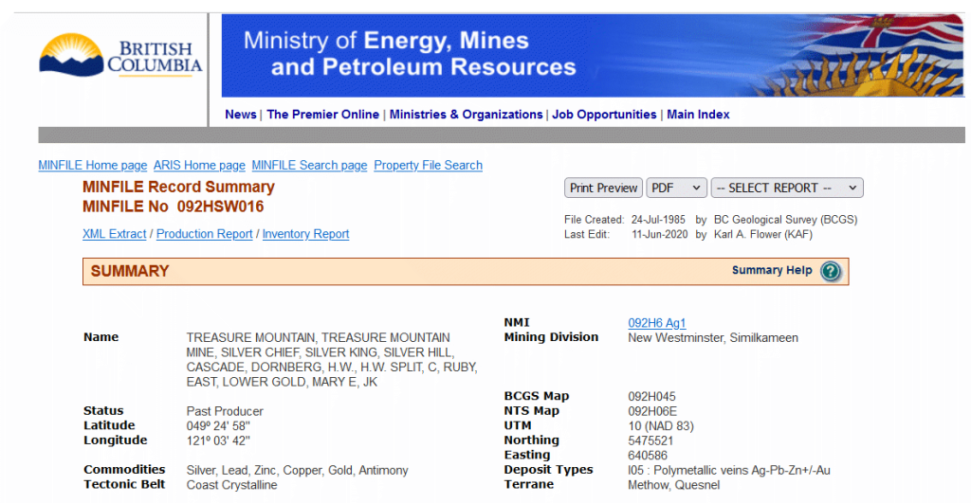Click the Tectonic Belt value Coast Crystalline
The width and height of the screenshot is (971, 503).
click(231, 485)
